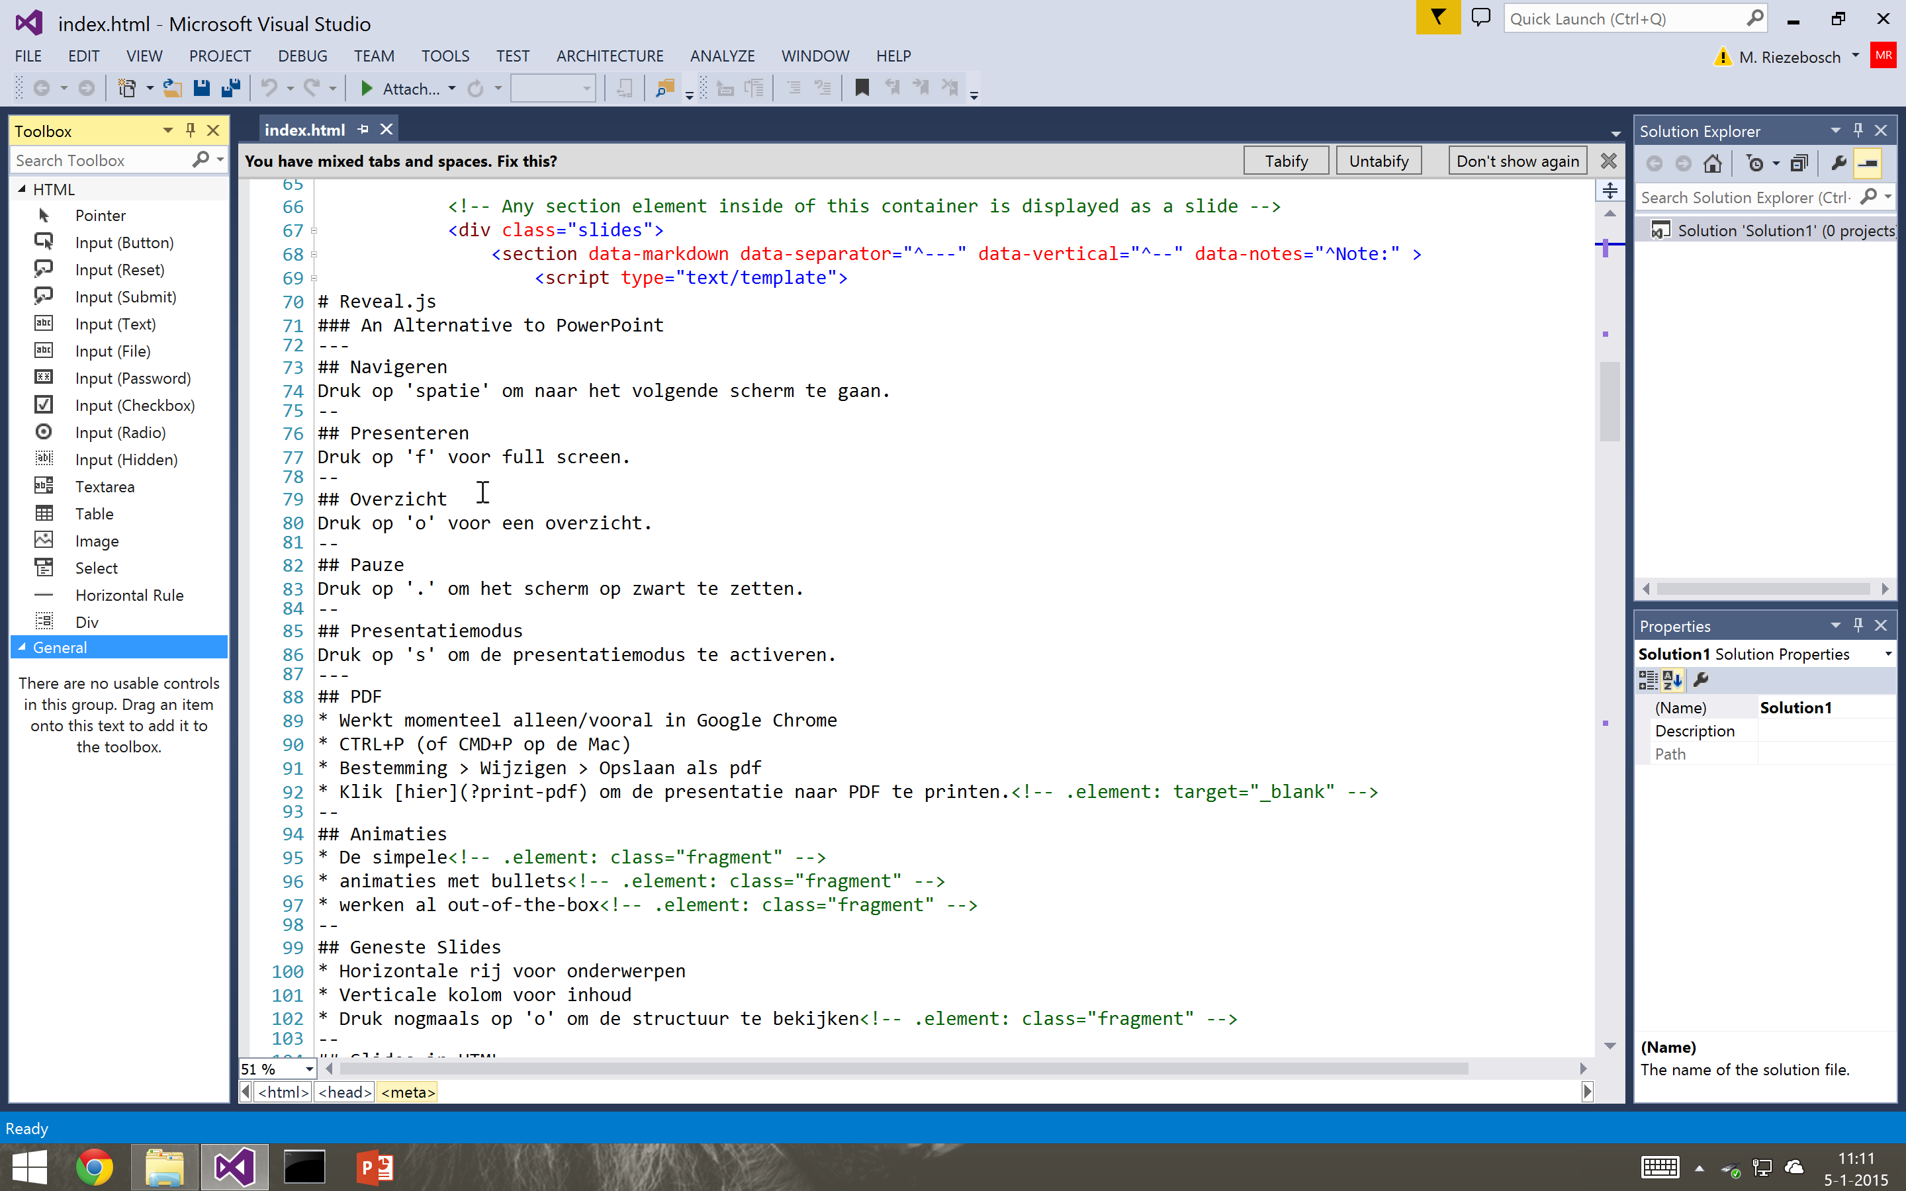Click Search Solution Explorer field
The height and width of the screenshot is (1191, 1906).
(1746, 197)
